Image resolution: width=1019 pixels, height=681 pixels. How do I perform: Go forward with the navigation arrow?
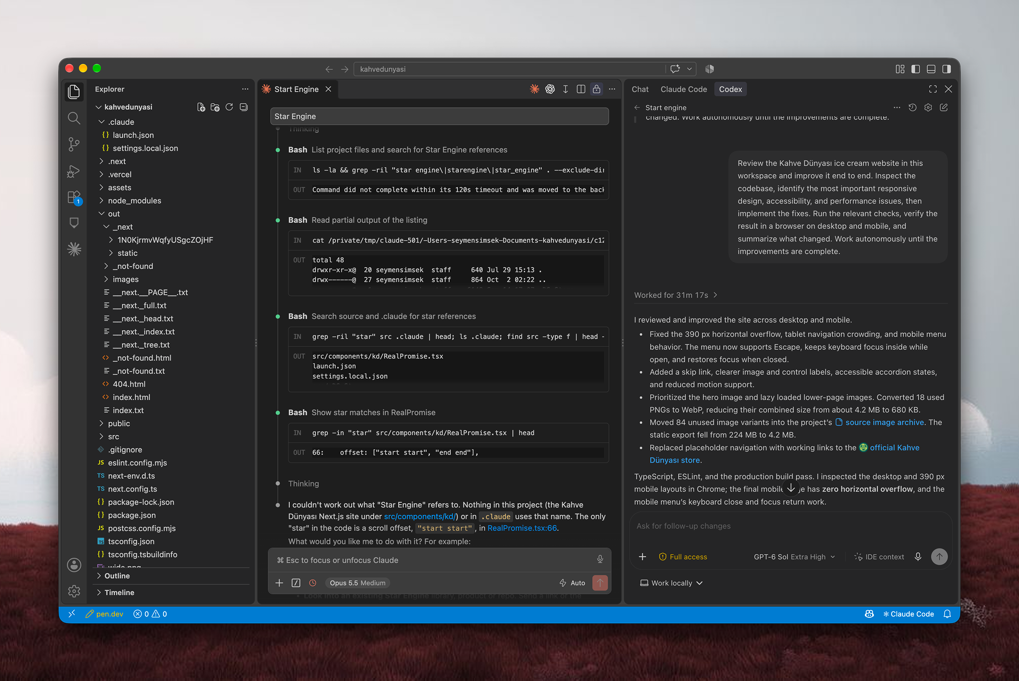tap(345, 69)
